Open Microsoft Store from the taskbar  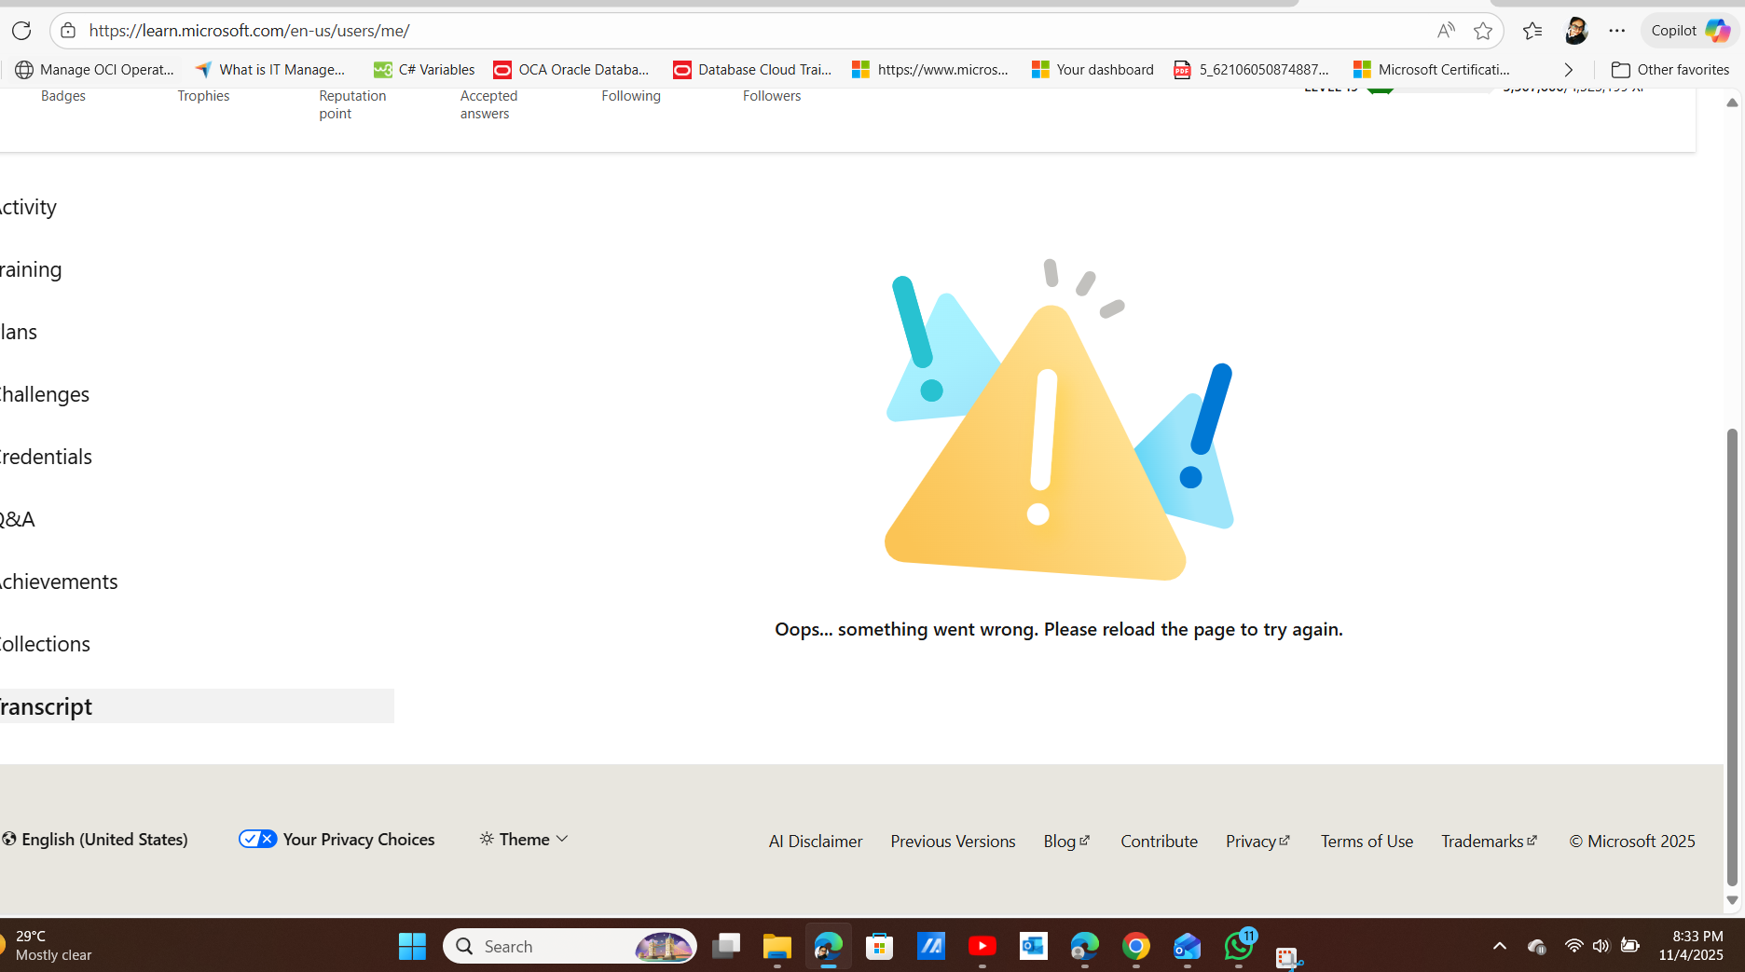[879, 947]
